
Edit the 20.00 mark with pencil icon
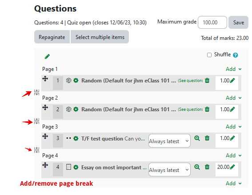232,167
